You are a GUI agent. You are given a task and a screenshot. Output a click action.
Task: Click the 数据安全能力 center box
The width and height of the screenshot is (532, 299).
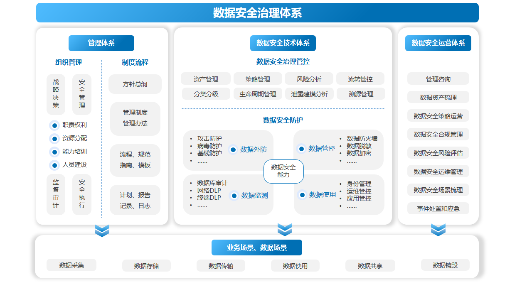pyautogui.click(x=283, y=171)
